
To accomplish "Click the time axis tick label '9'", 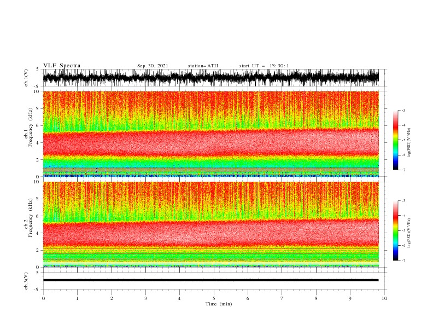I will click(350, 298).
